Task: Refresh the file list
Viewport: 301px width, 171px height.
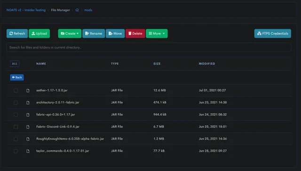Action: click(17, 33)
